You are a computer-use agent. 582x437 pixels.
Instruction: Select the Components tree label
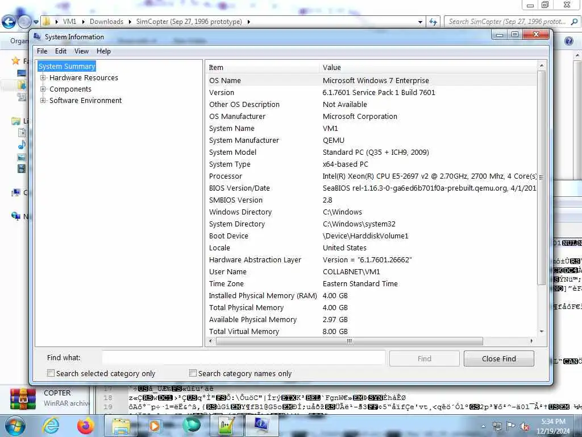click(x=70, y=89)
